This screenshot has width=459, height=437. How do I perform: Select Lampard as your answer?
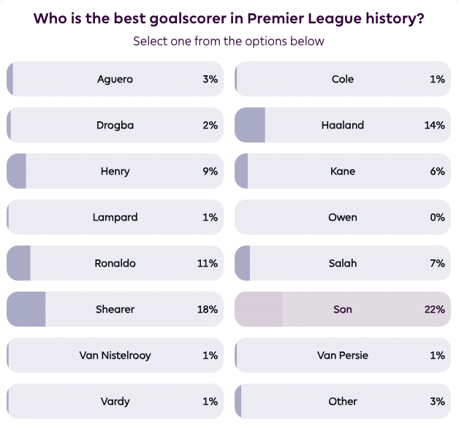click(x=115, y=217)
